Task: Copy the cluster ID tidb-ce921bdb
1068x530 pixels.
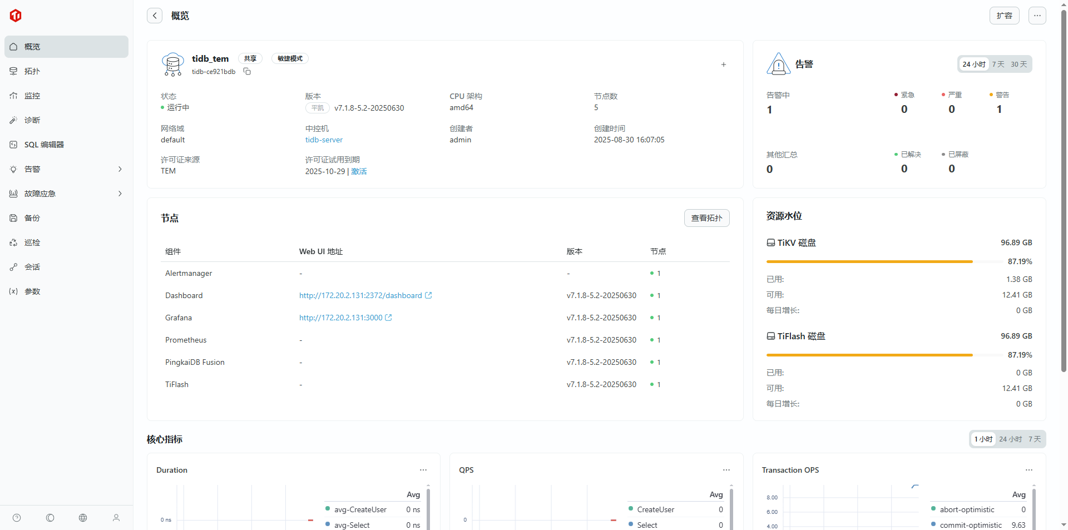Action: coord(248,72)
